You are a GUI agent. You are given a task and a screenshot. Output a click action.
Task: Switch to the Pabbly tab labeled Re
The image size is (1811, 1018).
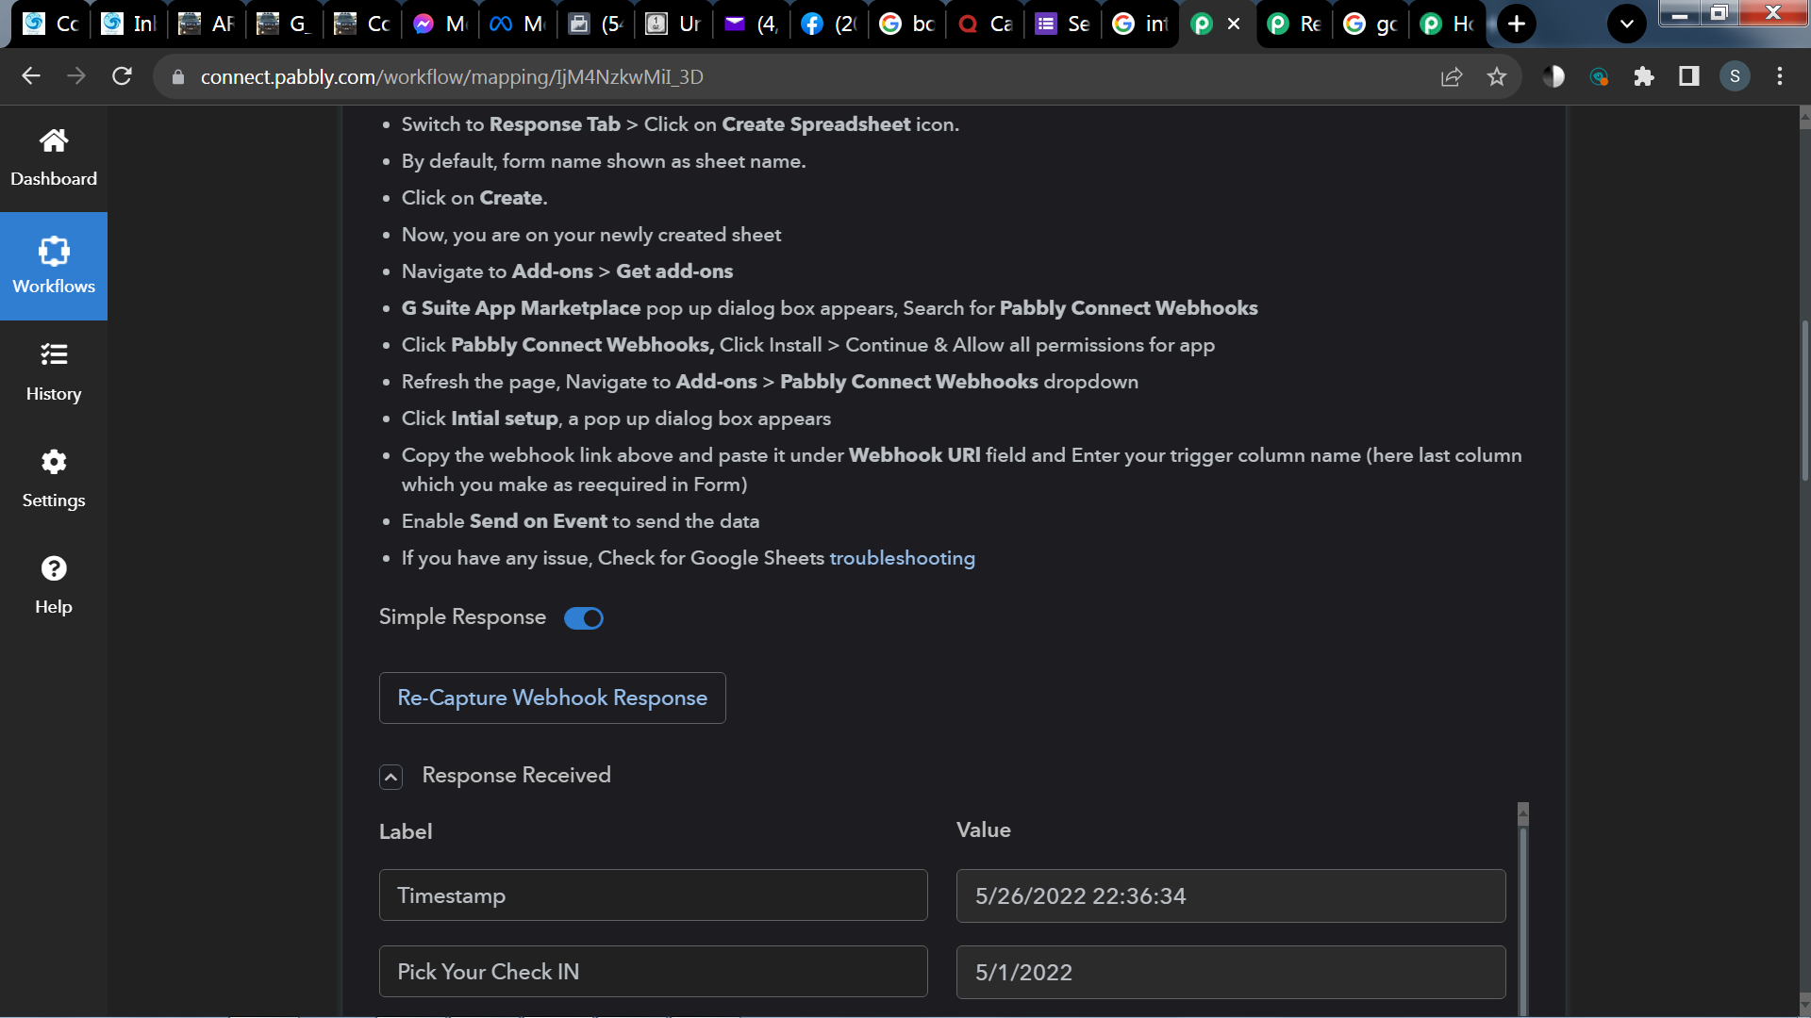click(1296, 24)
